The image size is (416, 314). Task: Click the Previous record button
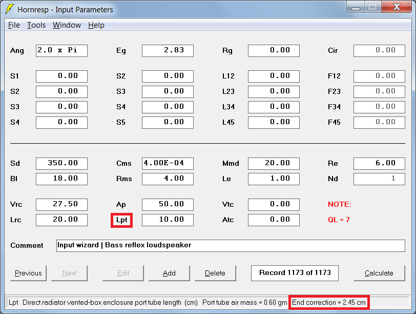tap(28, 273)
